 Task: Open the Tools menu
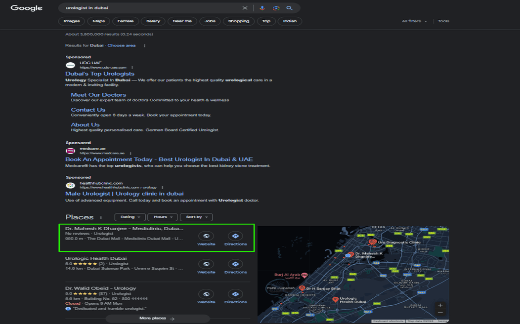tap(443, 21)
